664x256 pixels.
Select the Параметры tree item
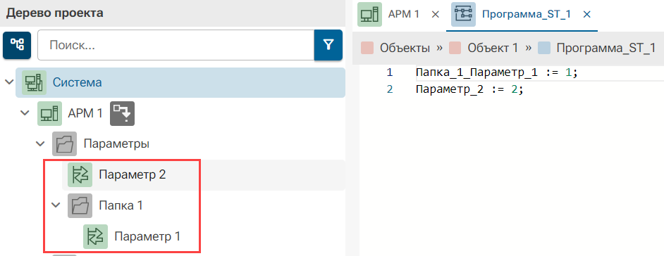pyautogui.click(x=116, y=144)
